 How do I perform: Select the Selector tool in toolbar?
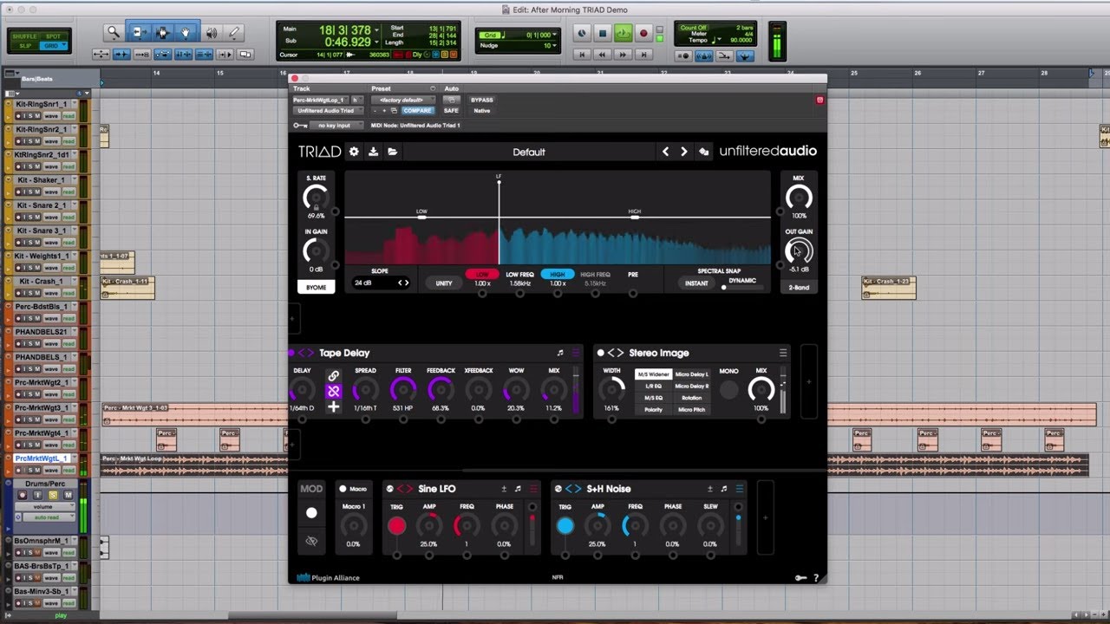[x=162, y=33]
